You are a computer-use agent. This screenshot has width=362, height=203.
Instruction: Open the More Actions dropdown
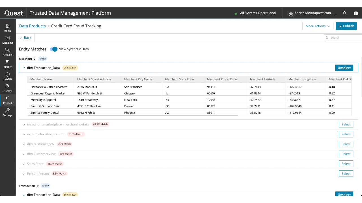[318, 26]
